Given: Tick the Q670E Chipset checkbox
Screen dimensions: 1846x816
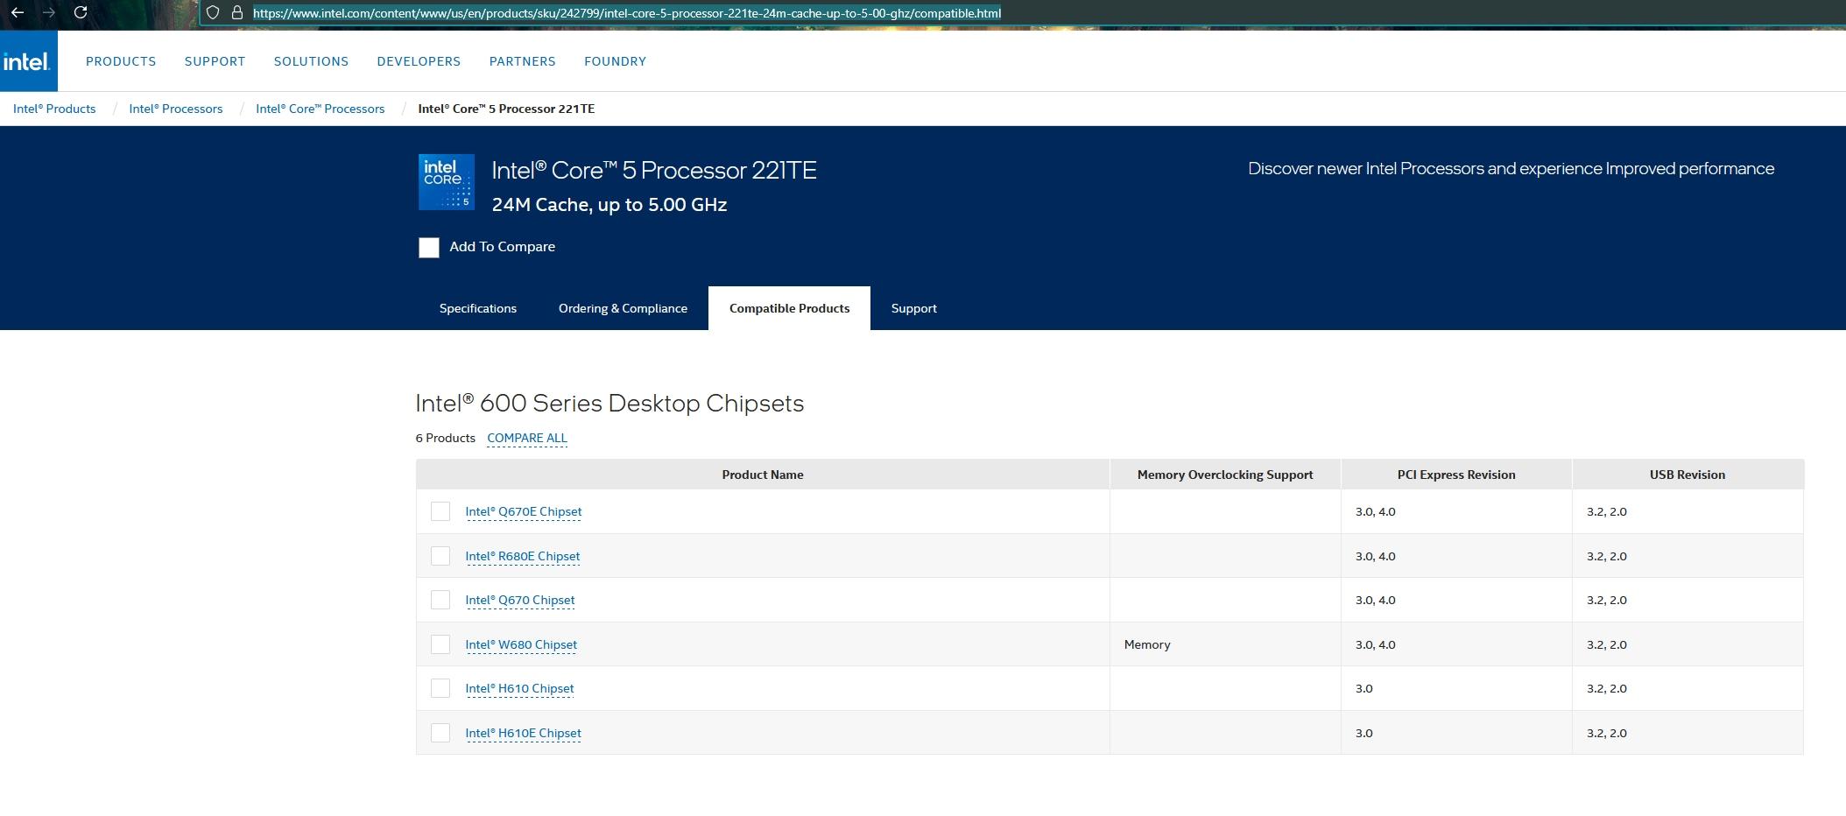Looking at the screenshot, I should point(440,511).
